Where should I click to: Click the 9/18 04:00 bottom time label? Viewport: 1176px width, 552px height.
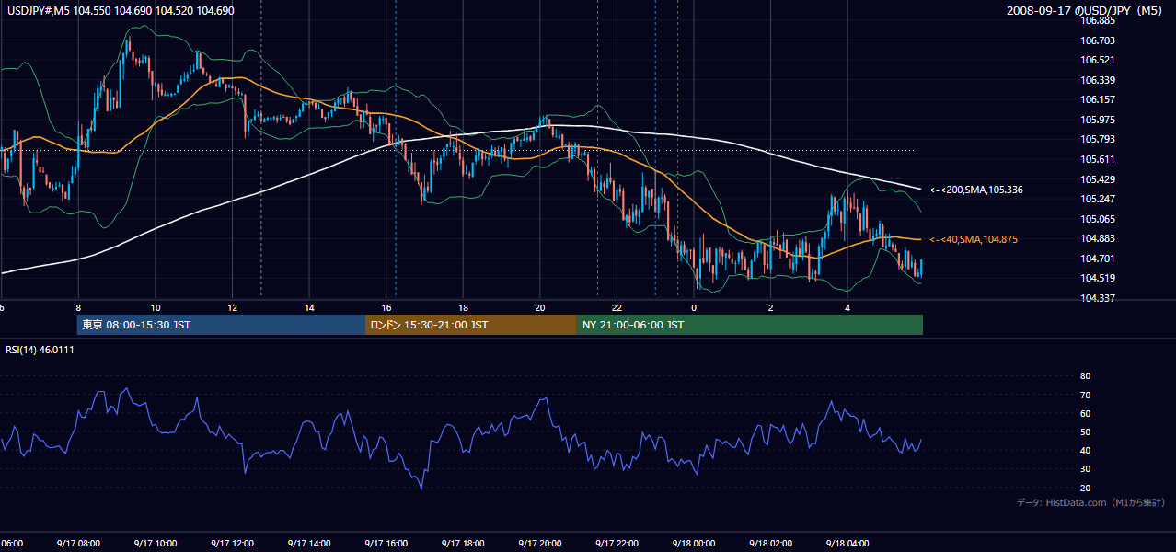848,544
